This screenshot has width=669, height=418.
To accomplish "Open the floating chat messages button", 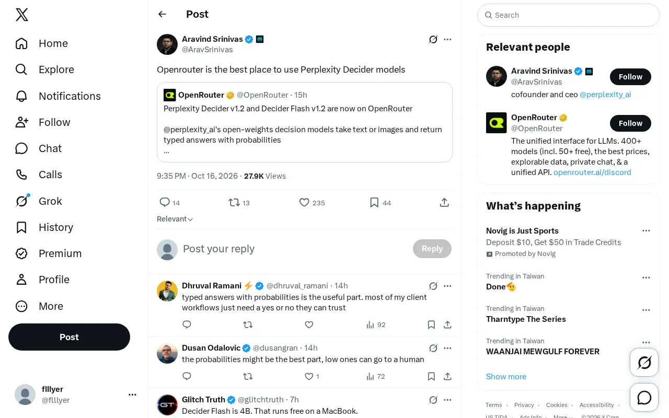I will [x=644, y=398].
